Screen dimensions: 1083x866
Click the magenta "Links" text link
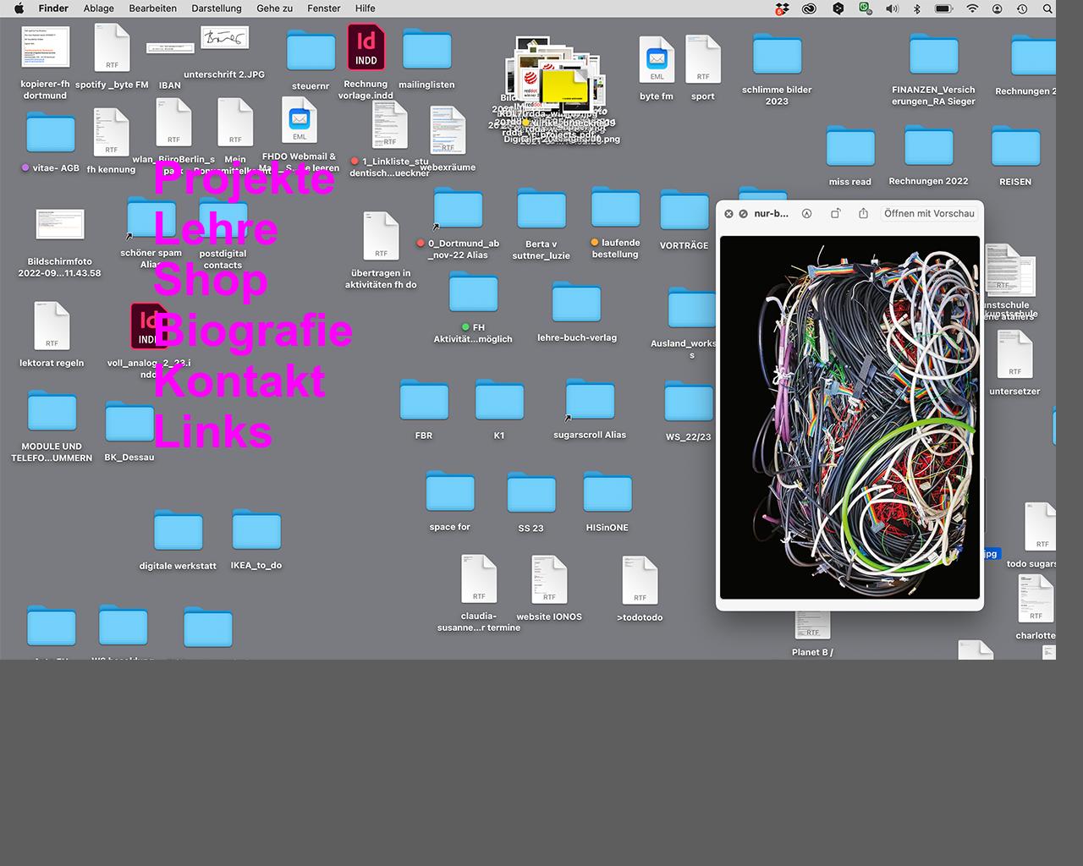(213, 432)
